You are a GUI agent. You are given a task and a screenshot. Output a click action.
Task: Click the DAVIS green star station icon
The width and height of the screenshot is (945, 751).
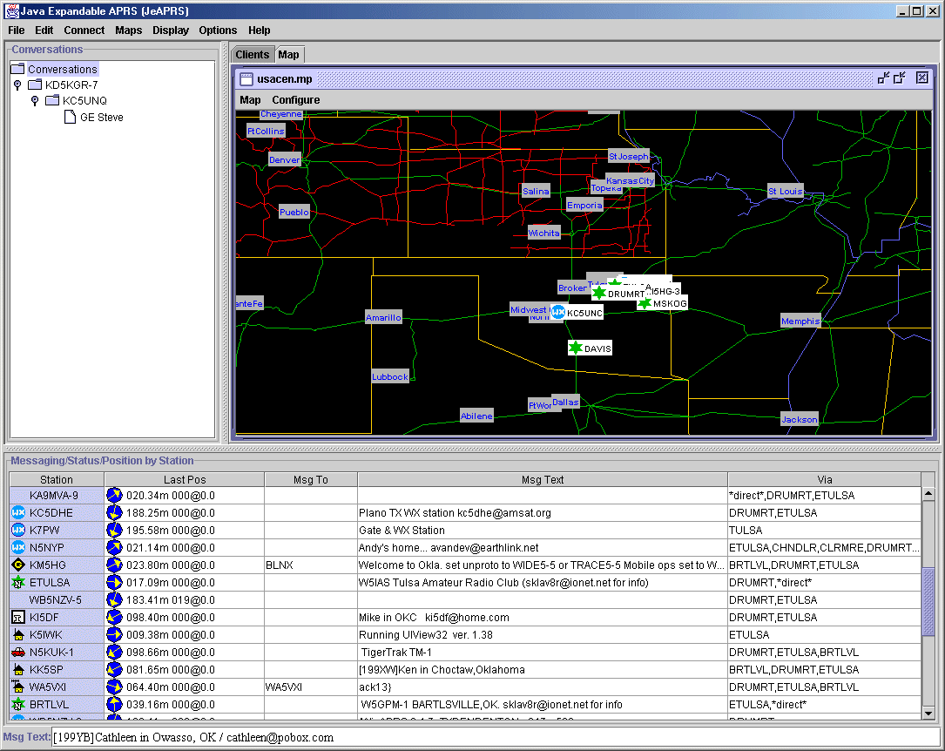[575, 348]
